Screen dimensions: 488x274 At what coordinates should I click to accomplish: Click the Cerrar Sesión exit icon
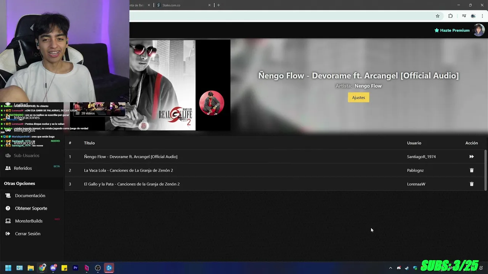pyautogui.click(x=8, y=234)
